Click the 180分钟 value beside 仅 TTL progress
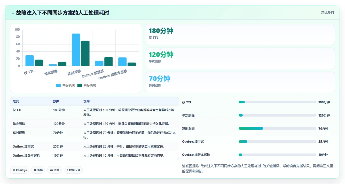The height and width of the screenshot is (184, 345). [x=324, y=102]
